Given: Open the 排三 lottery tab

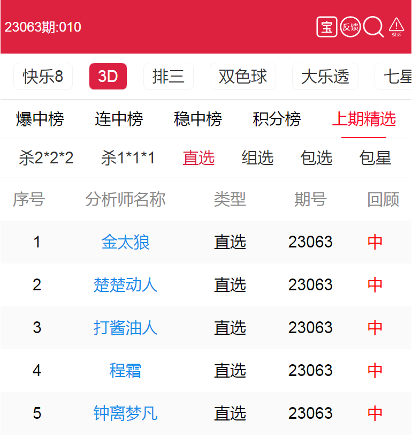Looking at the screenshot, I should (x=168, y=77).
